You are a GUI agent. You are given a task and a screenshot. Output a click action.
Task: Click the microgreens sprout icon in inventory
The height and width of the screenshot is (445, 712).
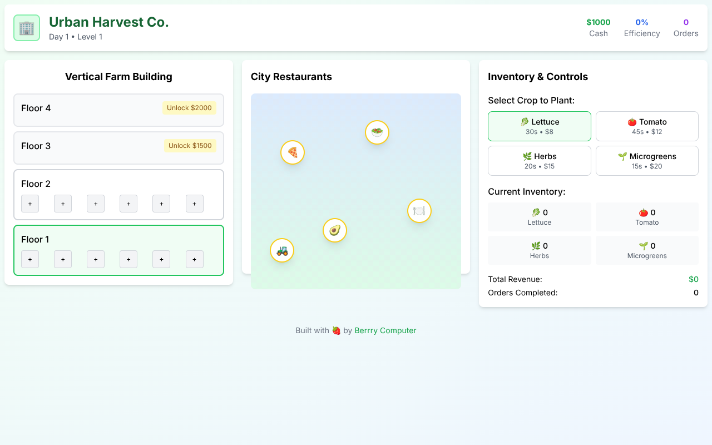point(644,246)
